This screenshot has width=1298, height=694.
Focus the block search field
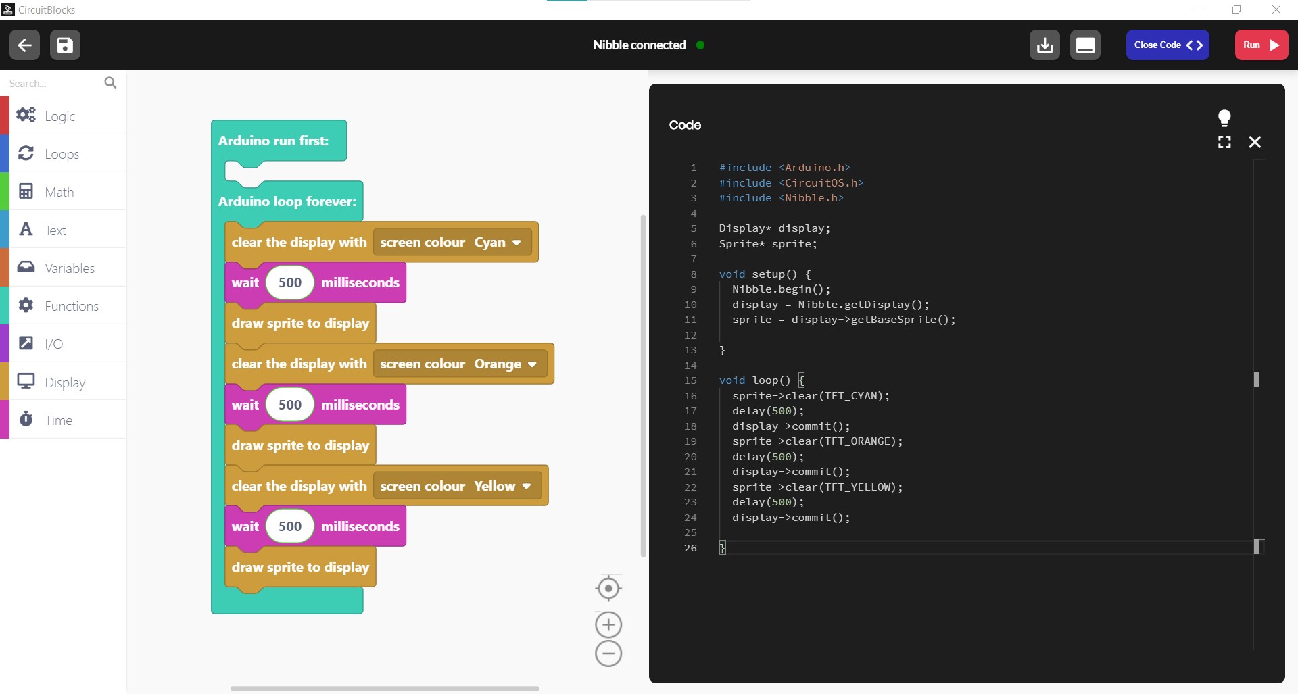(x=54, y=83)
